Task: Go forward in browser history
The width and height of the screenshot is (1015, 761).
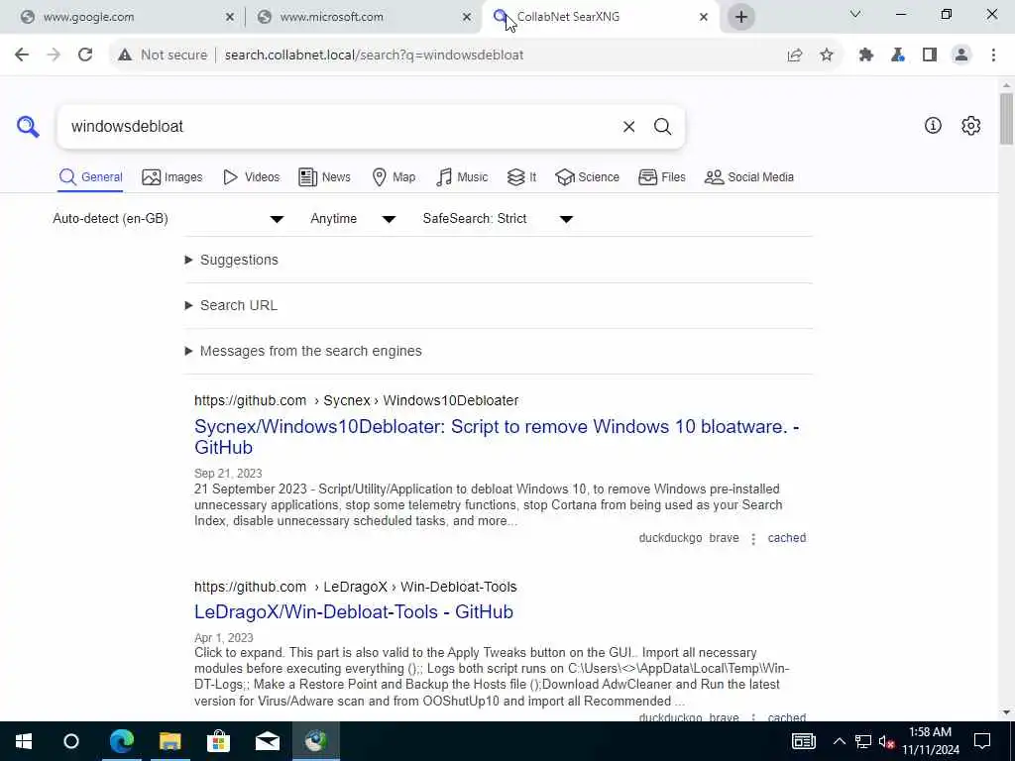Action: (54, 55)
